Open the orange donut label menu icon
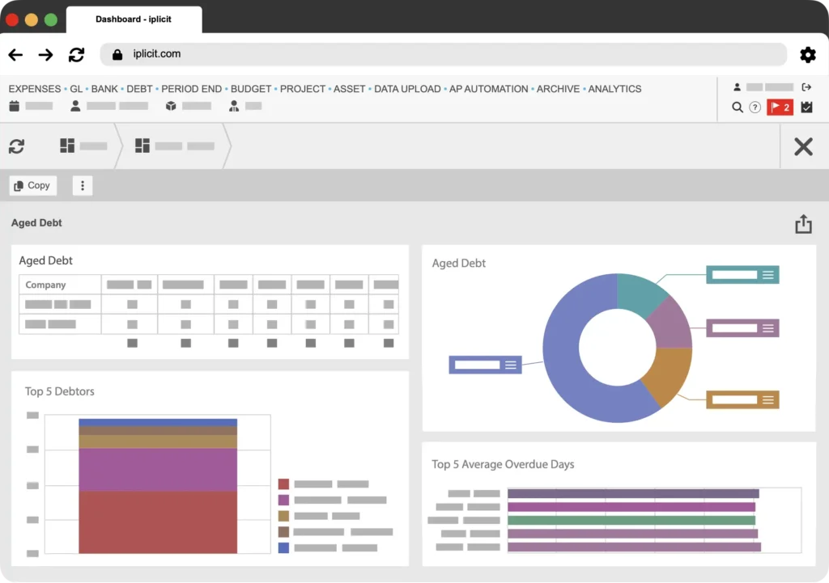Viewport: 829px width, 583px height. click(767, 399)
